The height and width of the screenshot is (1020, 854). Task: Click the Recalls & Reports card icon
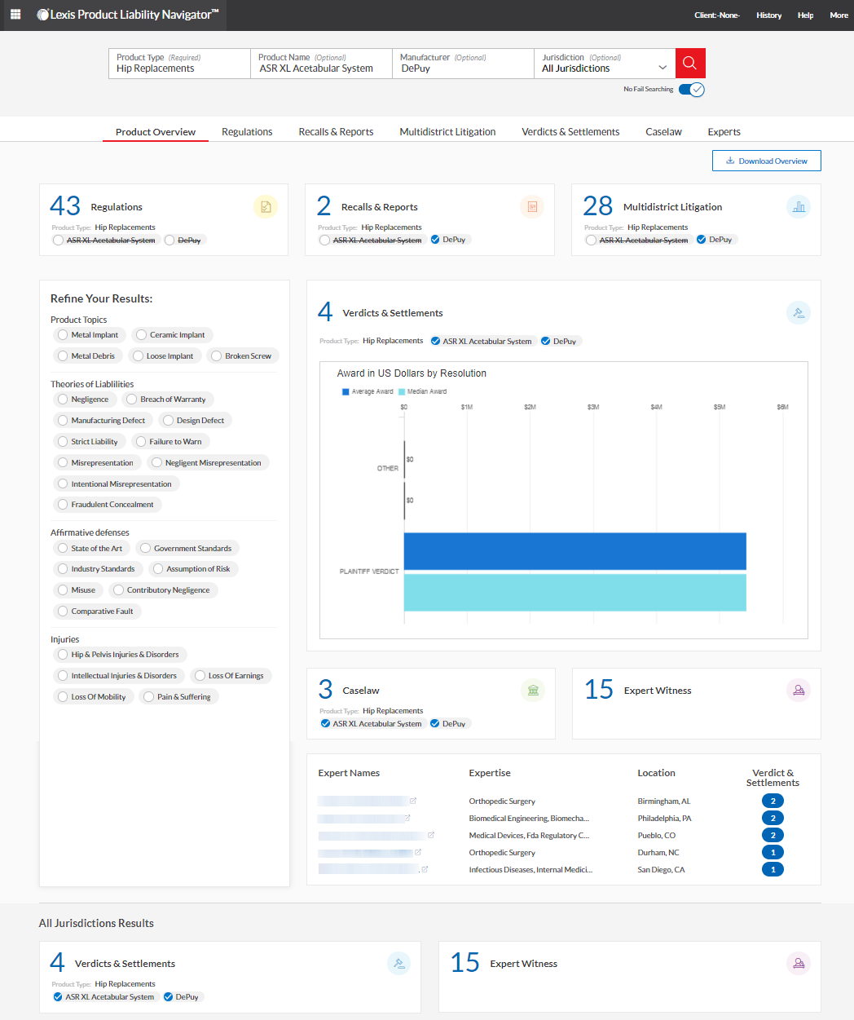pyautogui.click(x=532, y=207)
